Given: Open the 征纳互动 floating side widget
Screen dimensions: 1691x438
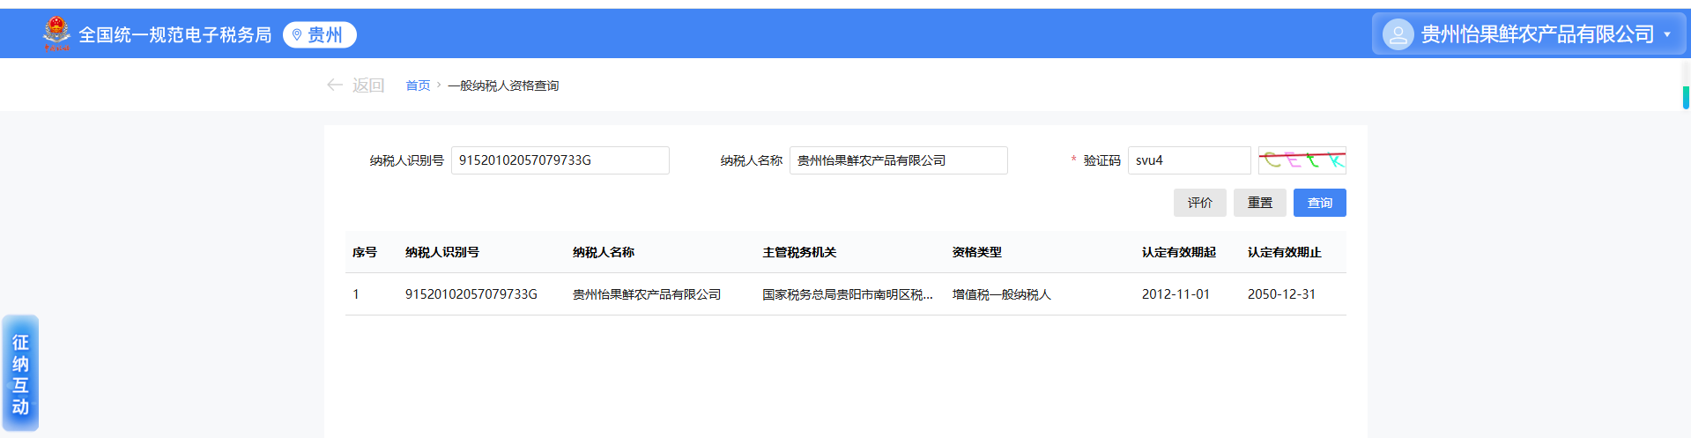Looking at the screenshot, I should click(x=20, y=374).
